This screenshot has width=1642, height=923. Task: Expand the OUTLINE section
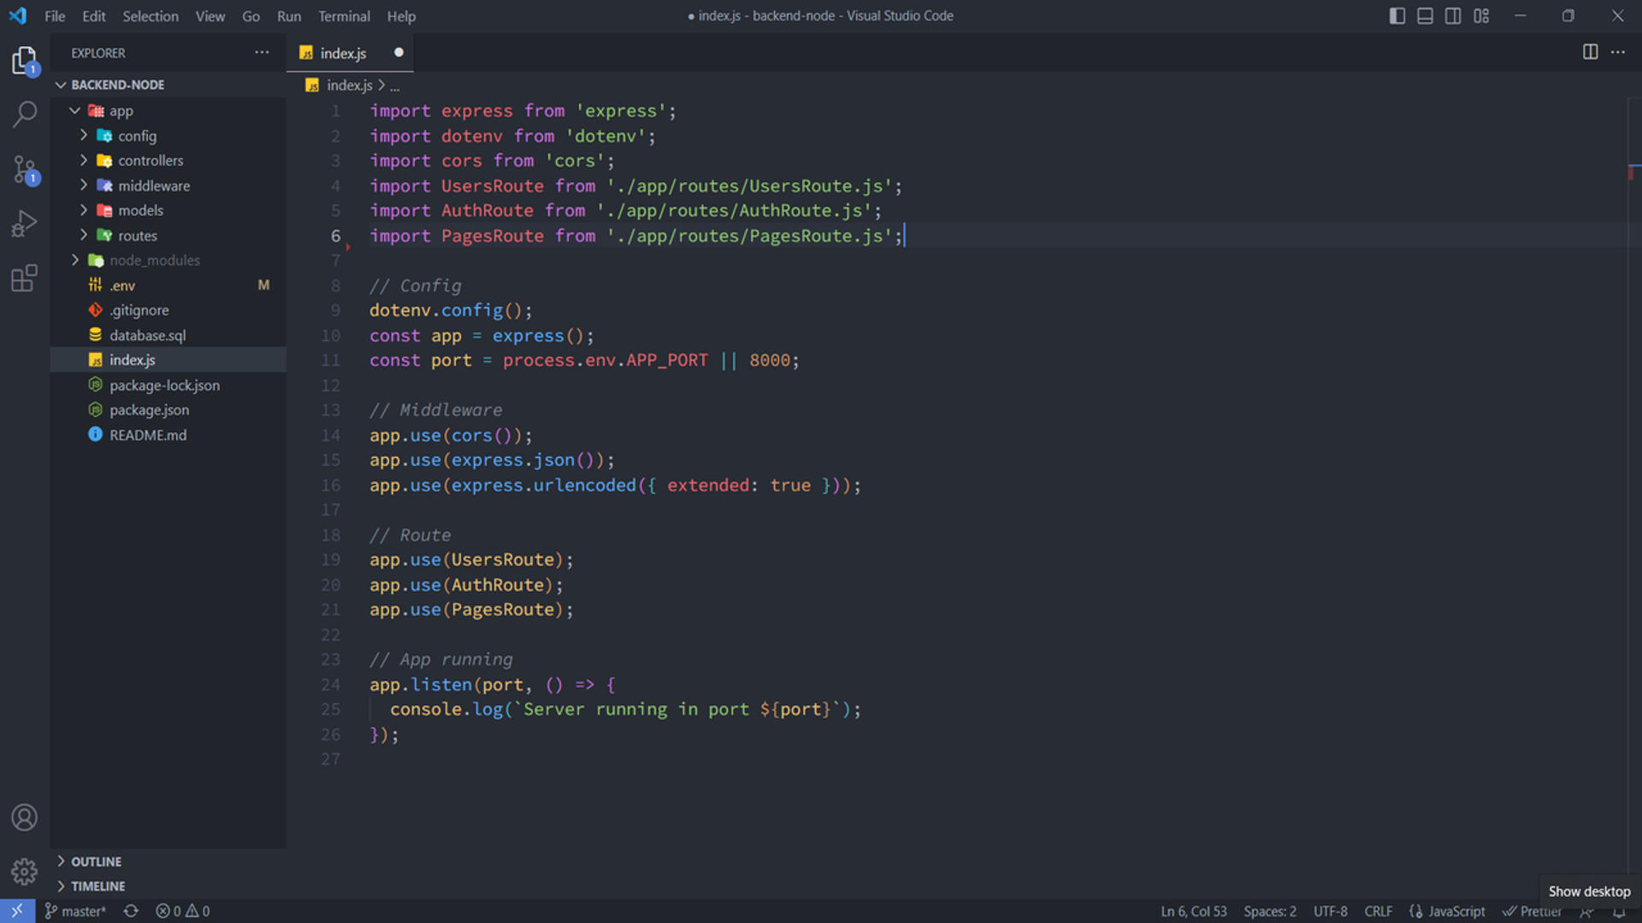[x=95, y=861]
